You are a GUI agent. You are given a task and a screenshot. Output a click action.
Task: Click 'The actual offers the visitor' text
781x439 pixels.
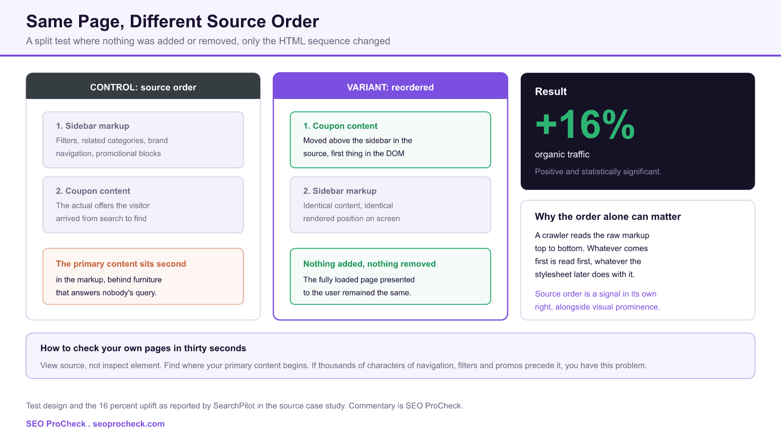coord(103,205)
